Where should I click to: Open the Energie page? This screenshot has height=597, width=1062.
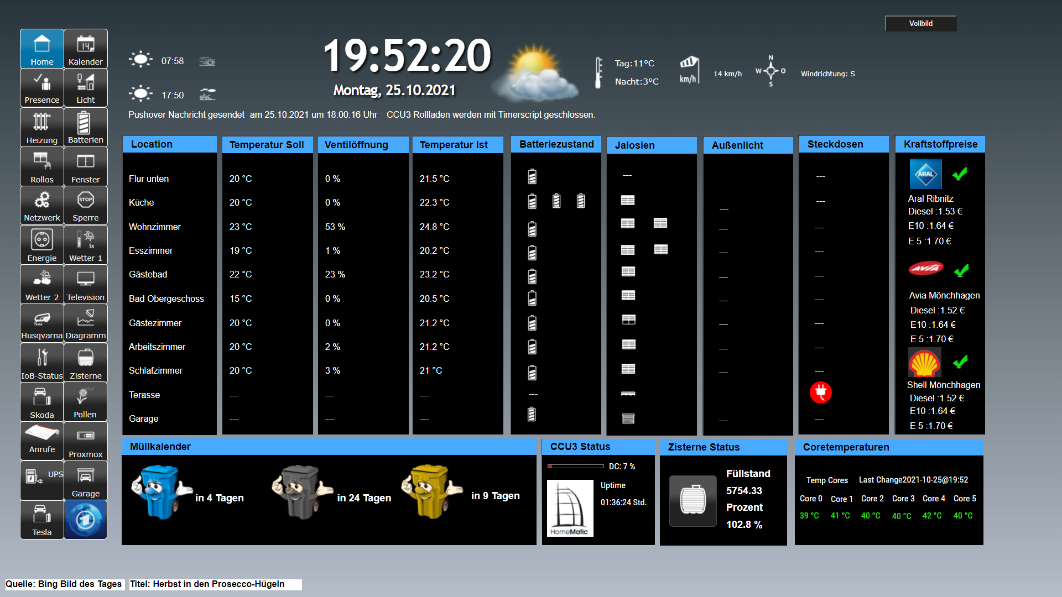click(42, 245)
